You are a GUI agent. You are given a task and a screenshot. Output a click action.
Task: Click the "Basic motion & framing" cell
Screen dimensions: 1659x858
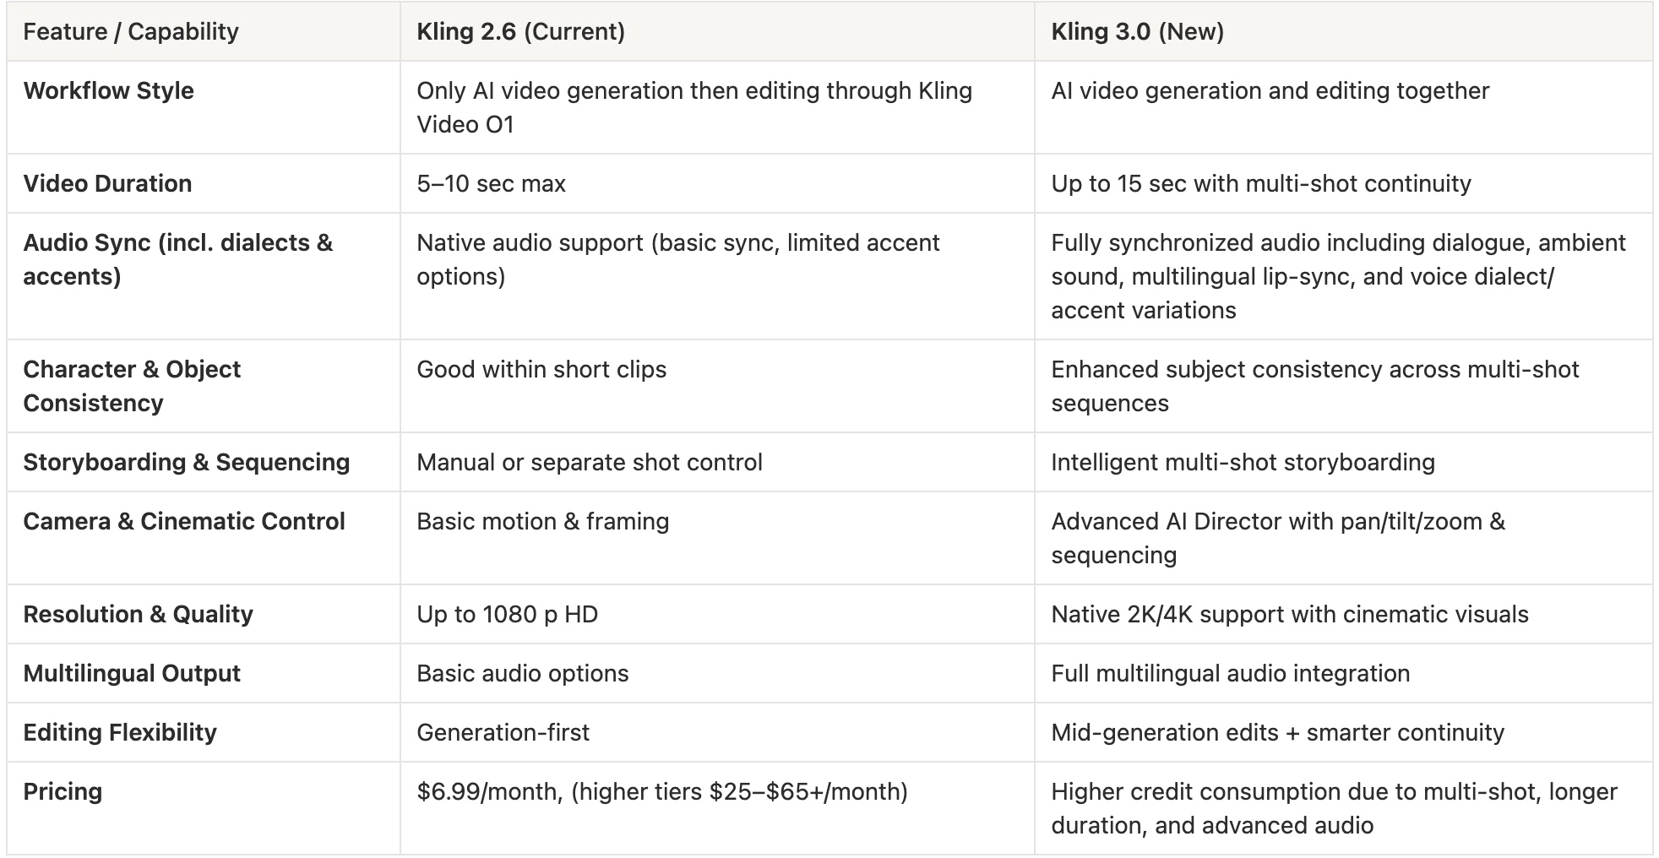[542, 522]
